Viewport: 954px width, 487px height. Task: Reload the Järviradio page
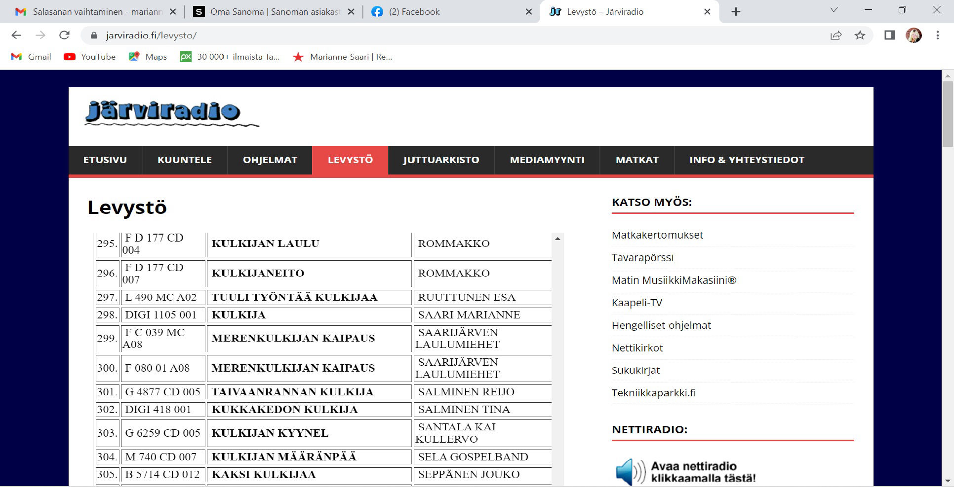64,35
